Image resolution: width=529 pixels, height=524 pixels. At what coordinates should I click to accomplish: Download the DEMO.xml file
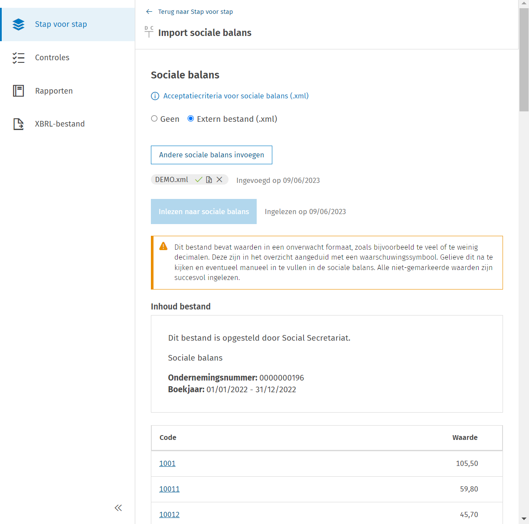(x=209, y=180)
